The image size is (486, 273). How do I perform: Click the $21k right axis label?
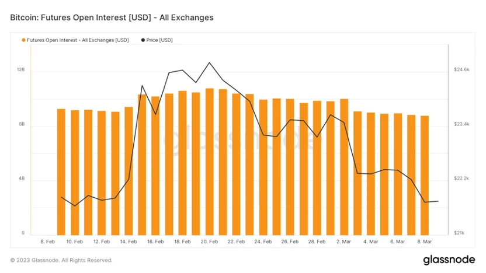(x=459, y=233)
